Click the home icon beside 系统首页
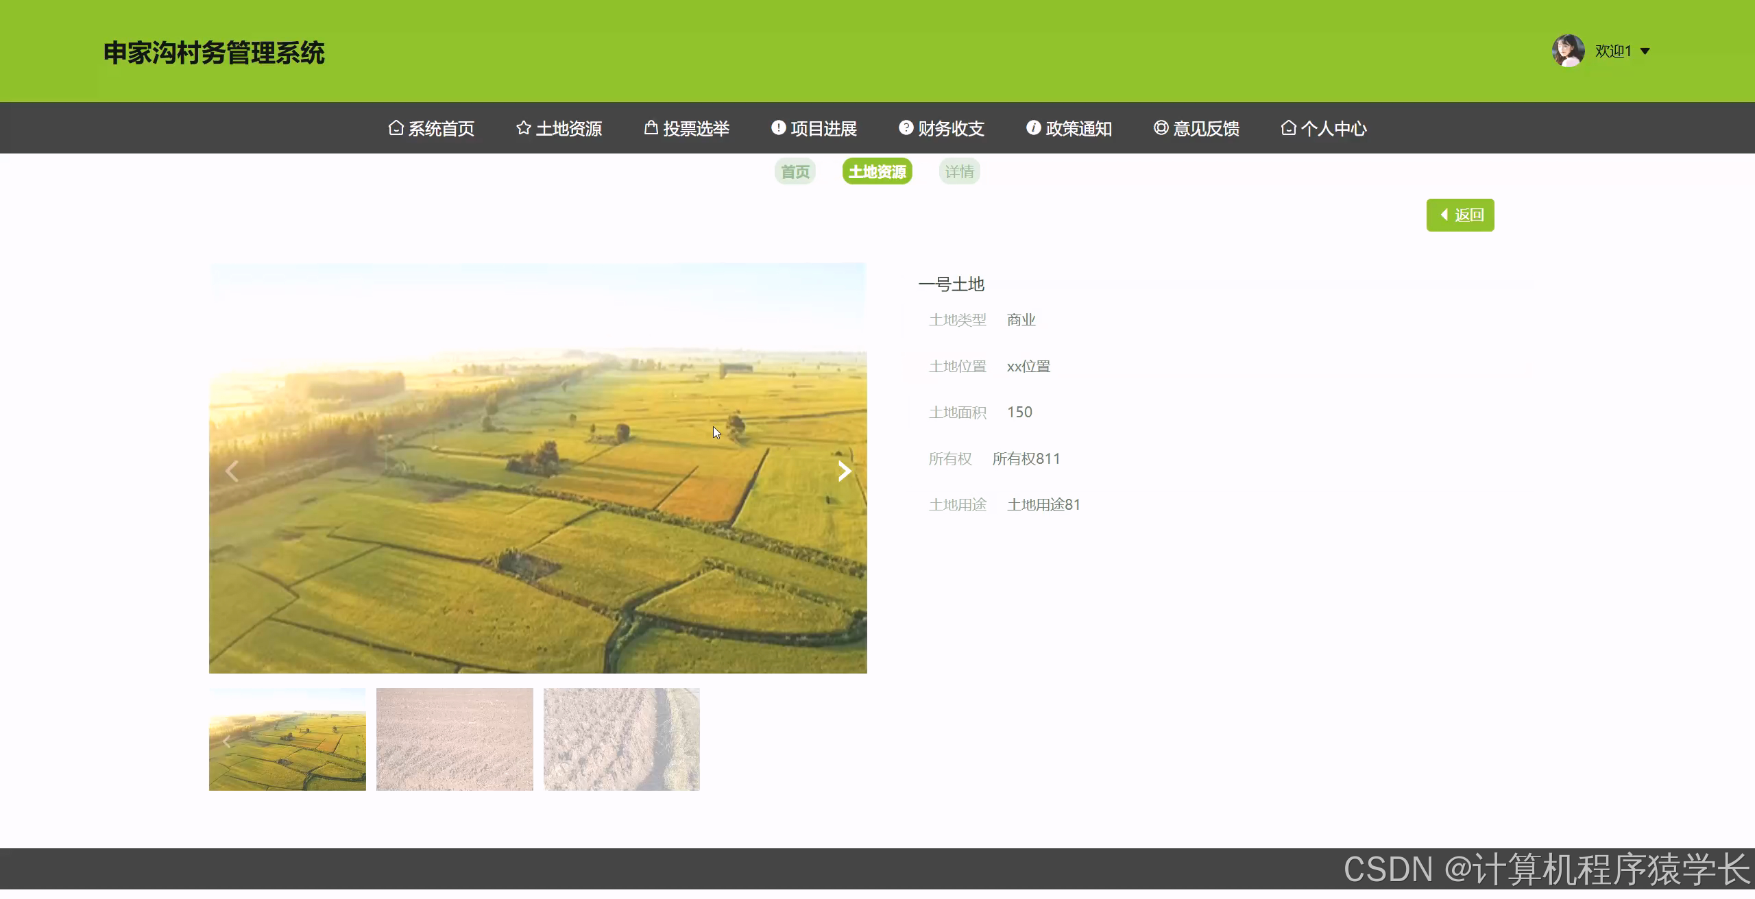This screenshot has height=899, width=1755. [x=396, y=128]
